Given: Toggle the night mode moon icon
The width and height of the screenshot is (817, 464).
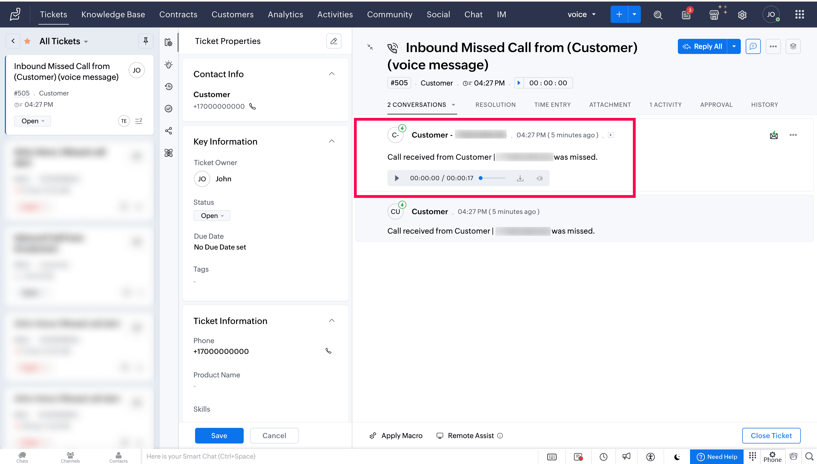Looking at the screenshot, I should (677, 457).
